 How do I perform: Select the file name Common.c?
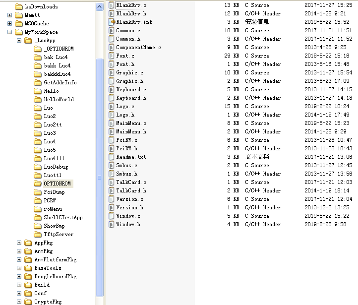128,30
